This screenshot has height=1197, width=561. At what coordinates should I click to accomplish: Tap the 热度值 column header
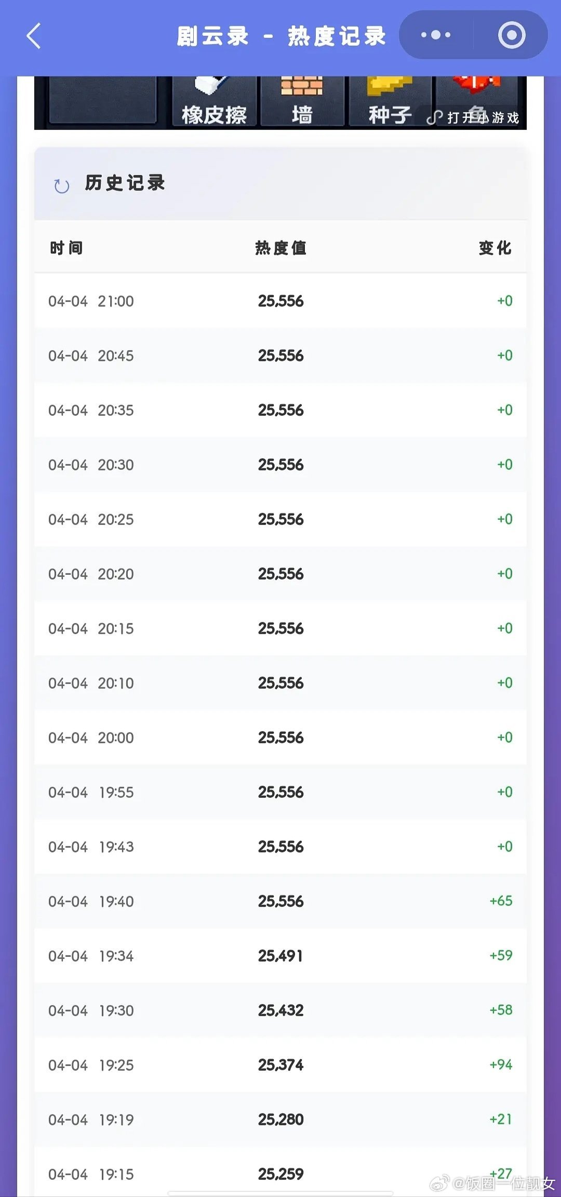(x=280, y=248)
